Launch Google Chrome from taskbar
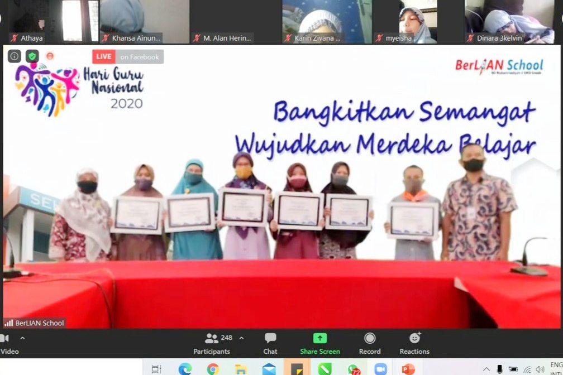This screenshot has width=563, height=375. coord(213,369)
